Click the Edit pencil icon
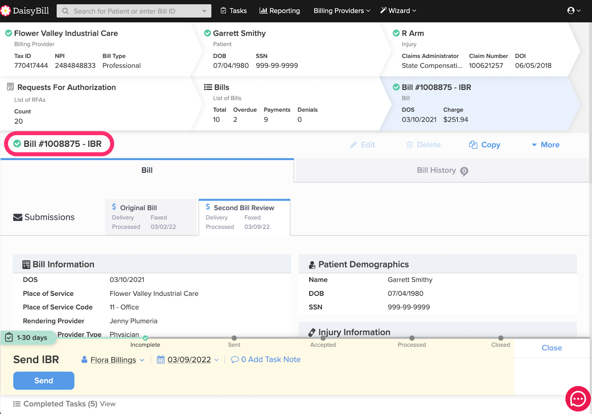 (353, 145)
